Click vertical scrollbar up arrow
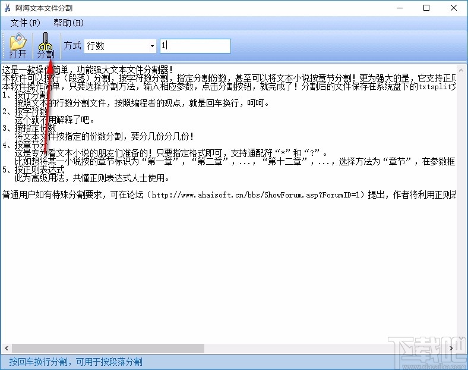This screenshot has height=370, width=468. (x=461, y=71)
